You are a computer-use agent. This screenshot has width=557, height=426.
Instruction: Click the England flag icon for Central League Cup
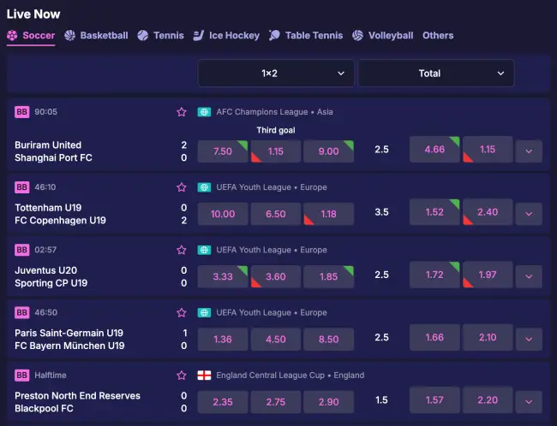click(x=204, y=376)
